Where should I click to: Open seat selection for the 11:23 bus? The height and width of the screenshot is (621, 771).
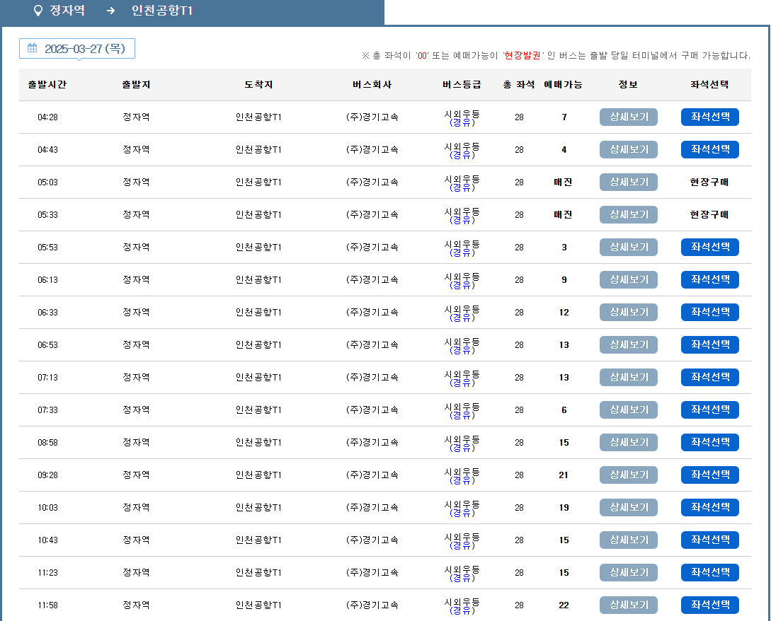tap(709, 572)
